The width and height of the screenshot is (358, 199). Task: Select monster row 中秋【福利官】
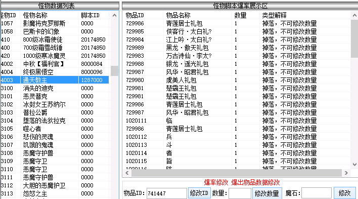[55, 64]
